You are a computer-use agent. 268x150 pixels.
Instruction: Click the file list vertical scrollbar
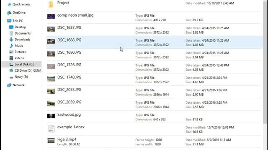coord(265,63)
